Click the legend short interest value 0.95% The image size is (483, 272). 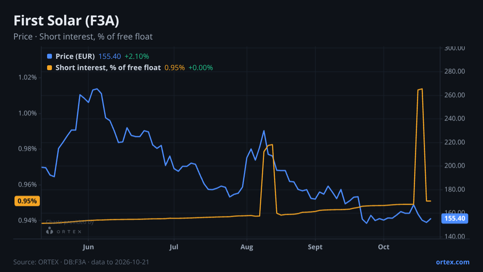coord(175,68)
